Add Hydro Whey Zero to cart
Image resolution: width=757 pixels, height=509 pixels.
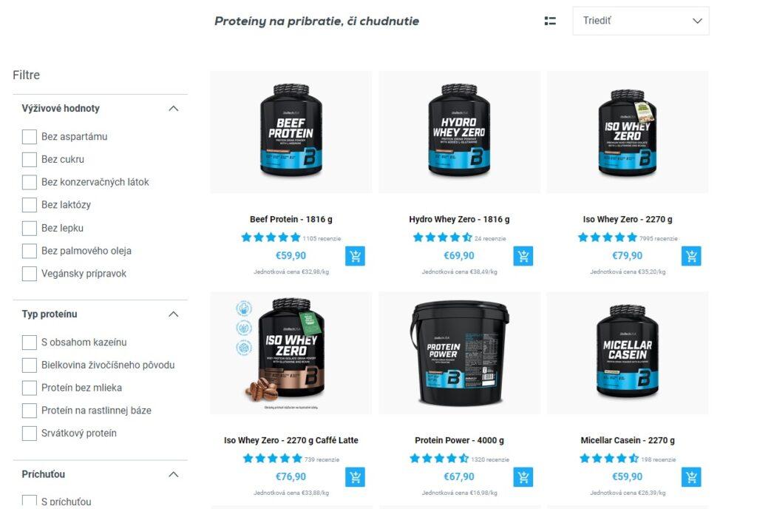pyautogui.click(x=523, y=256)
